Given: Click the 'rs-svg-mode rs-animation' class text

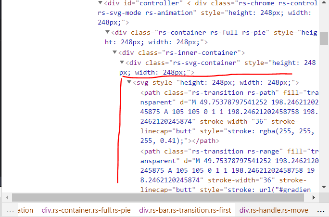Looking at the screenshot, I should (x=145, y=13).
